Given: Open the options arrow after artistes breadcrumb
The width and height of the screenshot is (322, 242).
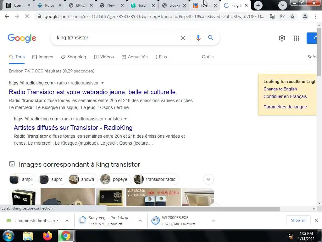Looking at the screenshot, I should (125, 119).
